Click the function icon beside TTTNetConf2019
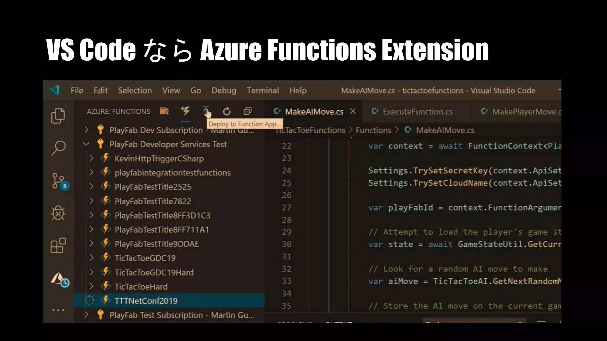Image resolution: width=607 pixels, height=341 pixels. pos(106,300)
